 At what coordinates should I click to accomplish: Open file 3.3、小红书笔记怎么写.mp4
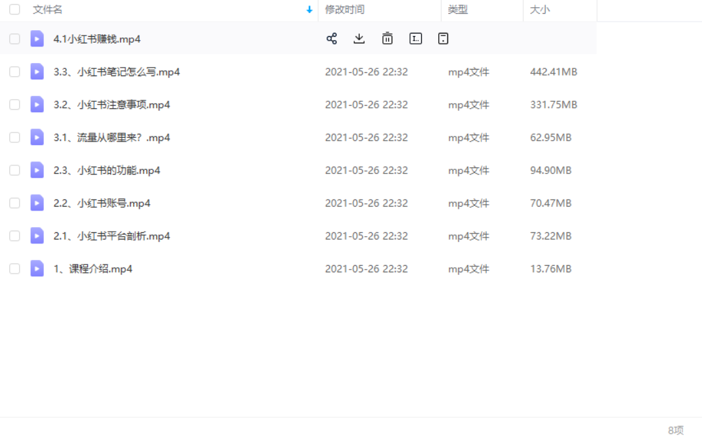click(116, 72)
